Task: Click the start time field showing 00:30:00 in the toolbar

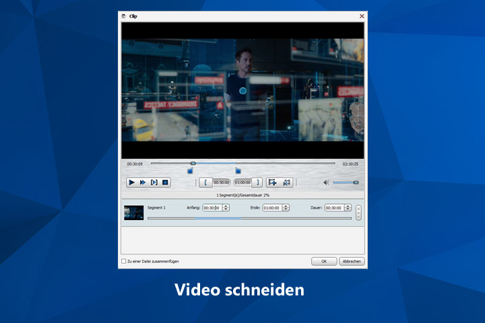Action: [221, 182]
